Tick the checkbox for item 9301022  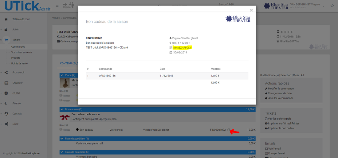pos(61,130)
